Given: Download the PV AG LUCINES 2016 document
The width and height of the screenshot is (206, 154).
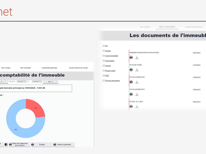Looking at the screenshot, I should click(137, 82).
